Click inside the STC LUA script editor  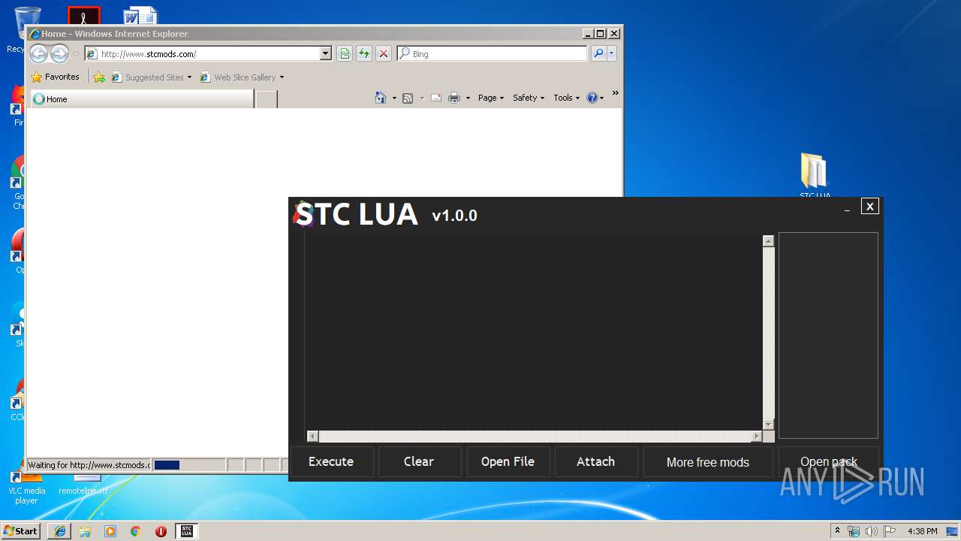coord(533,331)
